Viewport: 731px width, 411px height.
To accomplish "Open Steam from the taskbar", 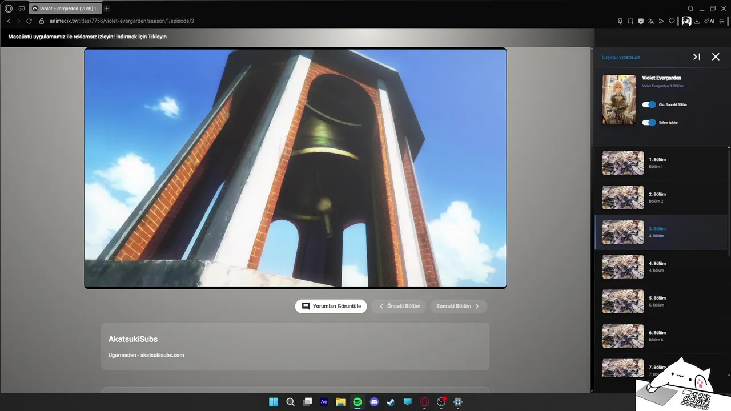I will coord(391,402).
